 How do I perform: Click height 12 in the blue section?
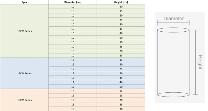[x=121, y=60]
